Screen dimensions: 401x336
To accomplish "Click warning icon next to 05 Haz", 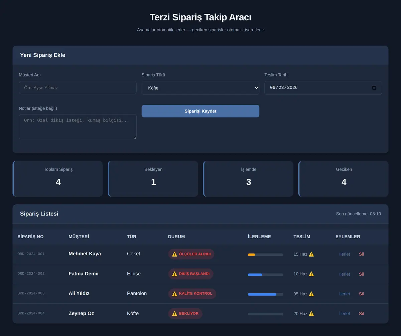I will (x=311, y=294).
